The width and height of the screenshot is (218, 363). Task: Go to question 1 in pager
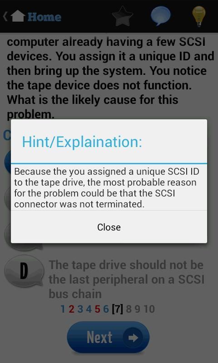click(x=63, y=309)
